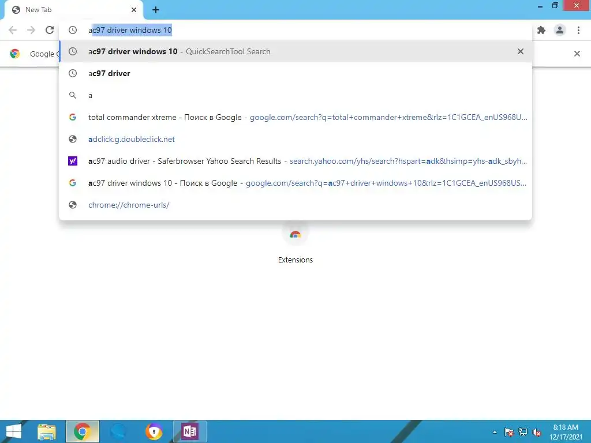Viewport: 591px width, 443px height.
Task: Select the search suggestion for 'a'
Action: pyautogui.click(x=295, y=95)
